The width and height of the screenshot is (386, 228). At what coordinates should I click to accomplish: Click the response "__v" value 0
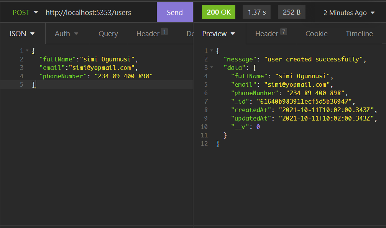pos(258,127)
